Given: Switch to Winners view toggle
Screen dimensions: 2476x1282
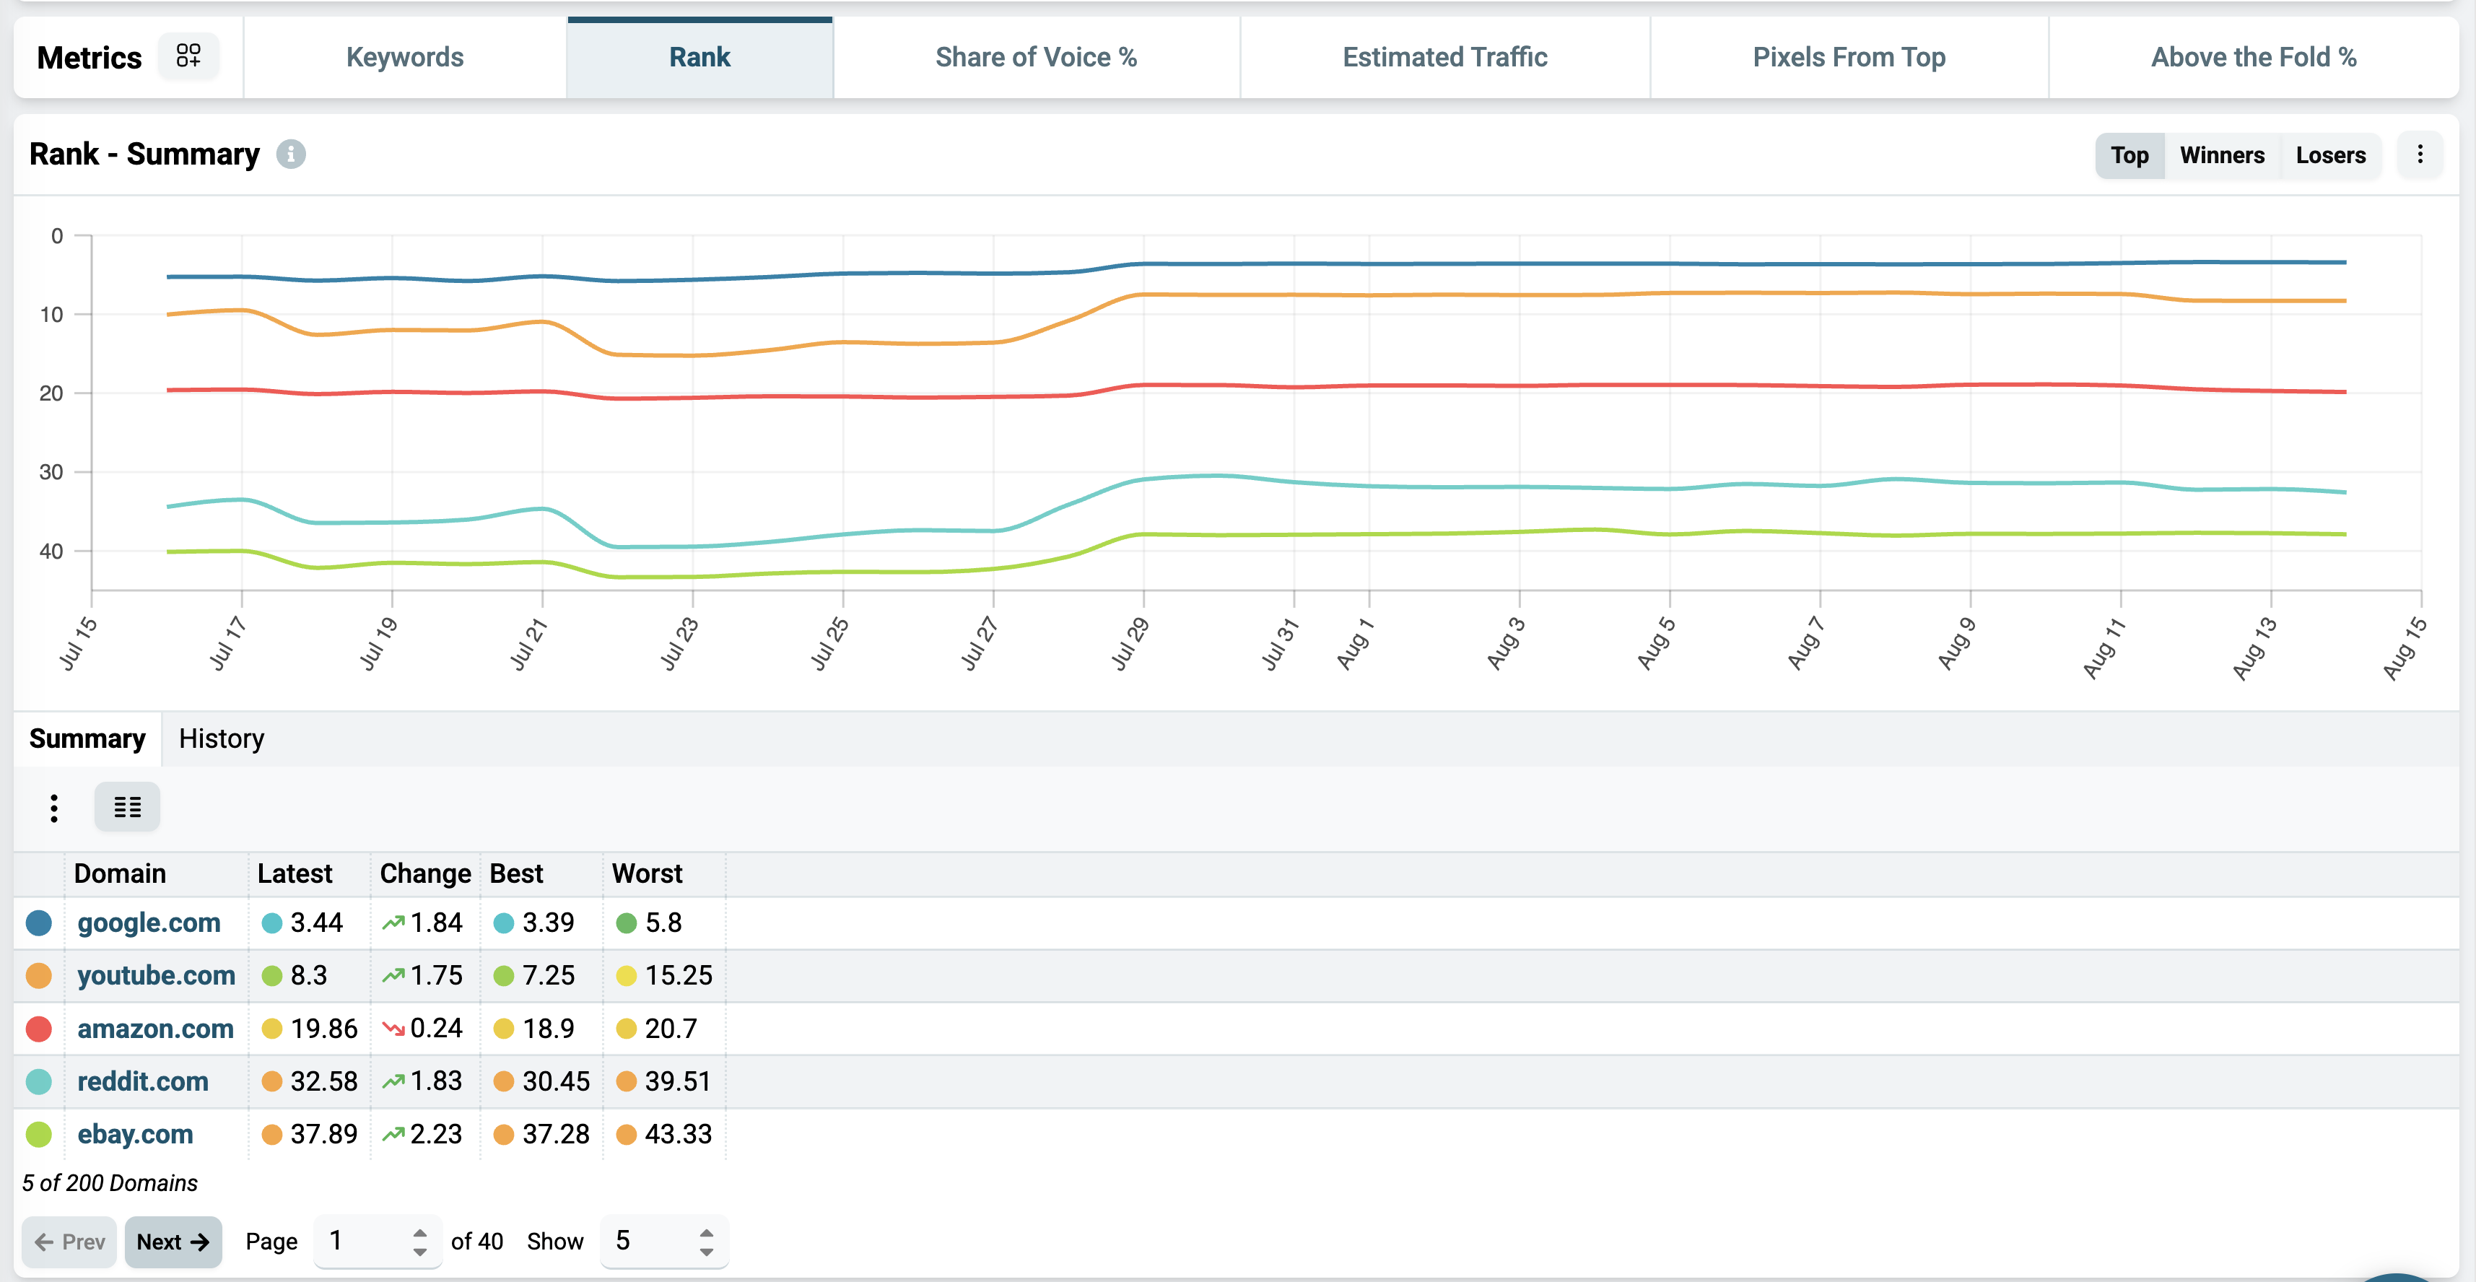Looking at the screenshot, I should 2221,154.
